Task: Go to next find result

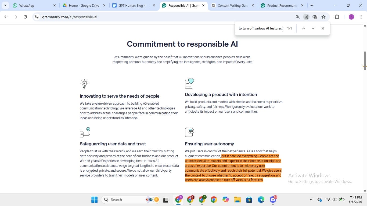Action: (x=313, y=28)
